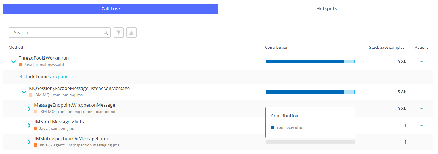Viewport: 438px width, 154px height.
Task: Open actions menu for MQSession$FacadeMessageListener.onMessage
Action: [x=421, y=92]
